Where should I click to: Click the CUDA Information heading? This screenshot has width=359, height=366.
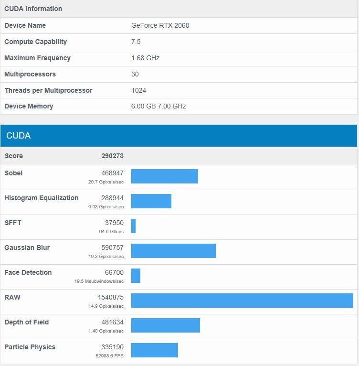[33, 9]
